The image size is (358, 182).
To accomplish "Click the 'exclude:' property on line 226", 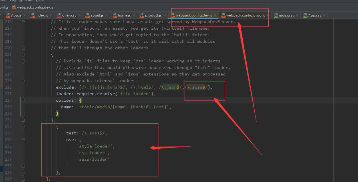I will (x=66, y=87).
